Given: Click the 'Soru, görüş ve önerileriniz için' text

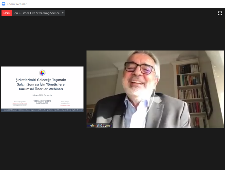Looking at the screenshot, I should [x=65, y=102].
